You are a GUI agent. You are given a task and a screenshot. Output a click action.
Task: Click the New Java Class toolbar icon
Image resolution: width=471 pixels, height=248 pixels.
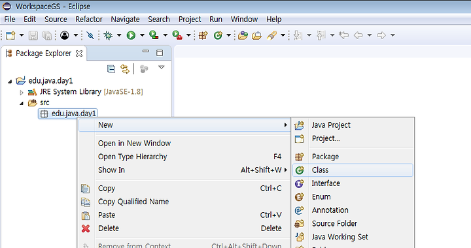pos(218,35)
